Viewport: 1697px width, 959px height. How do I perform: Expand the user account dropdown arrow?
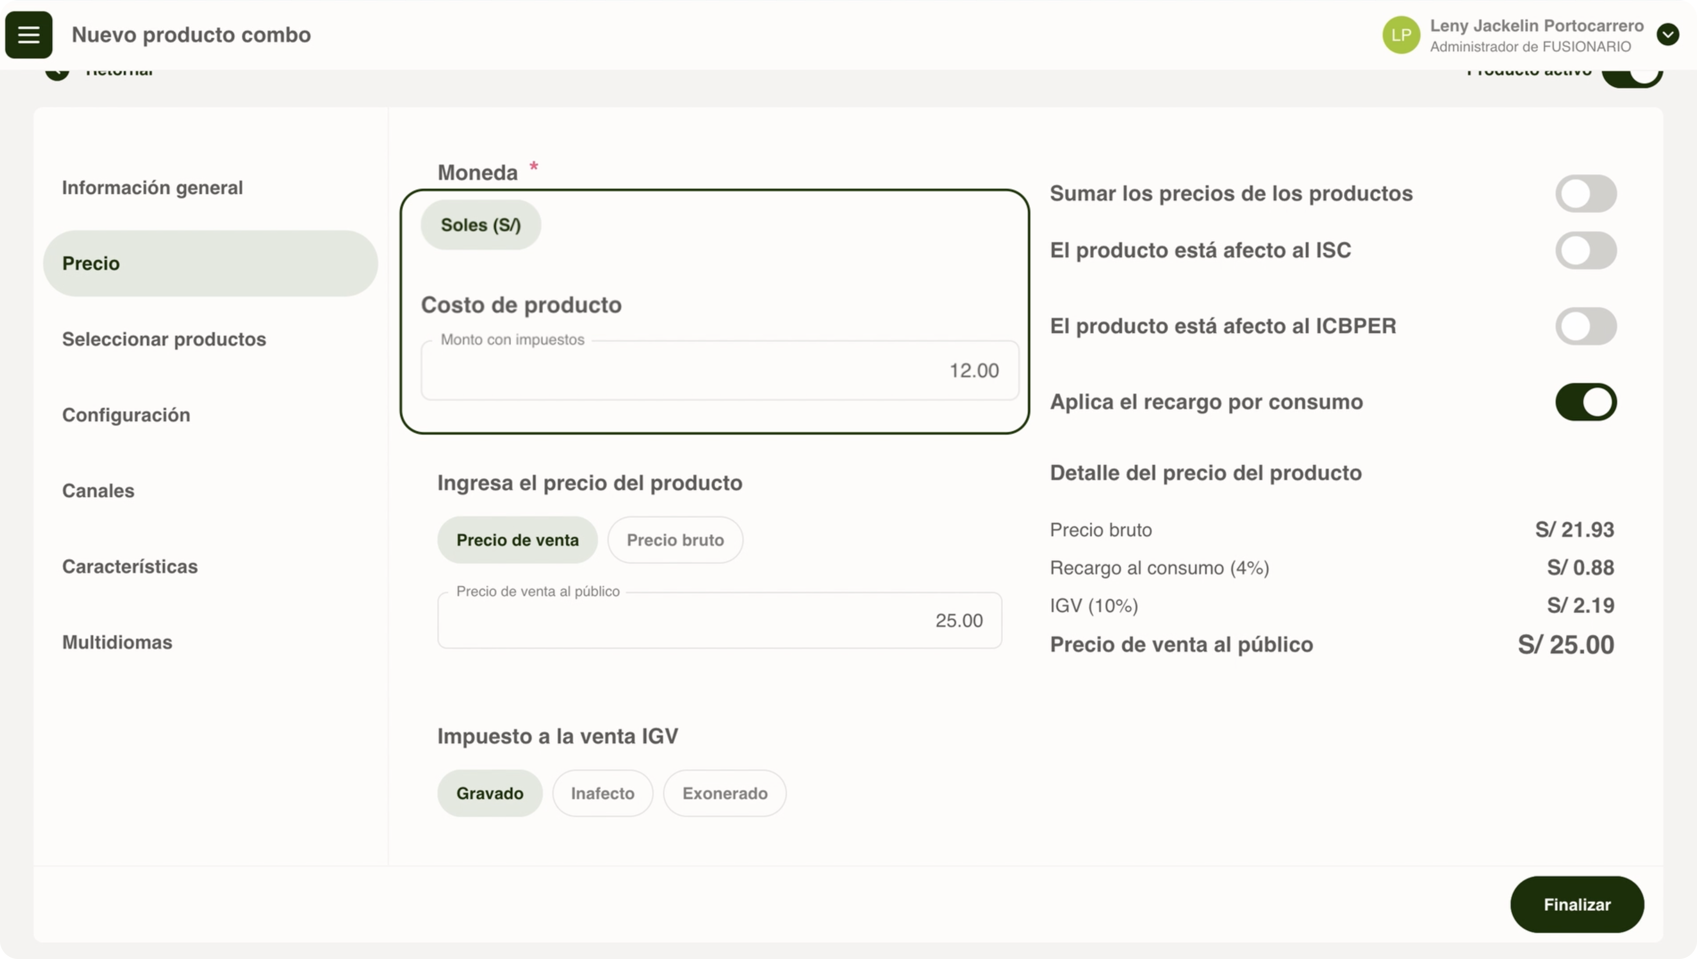1667,34
